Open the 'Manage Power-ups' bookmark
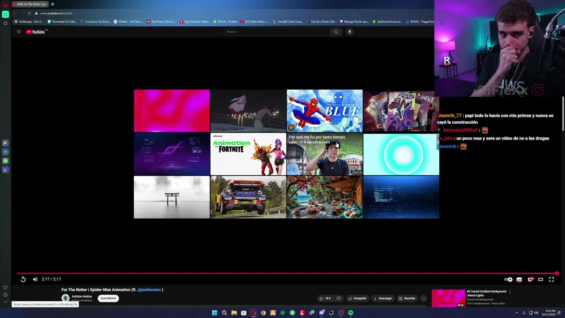This screenshot has height=318, width=565. [x=353, y=22]
